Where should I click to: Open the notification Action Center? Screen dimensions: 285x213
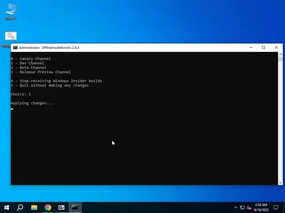pyautogui.click(x=276, y=207)
